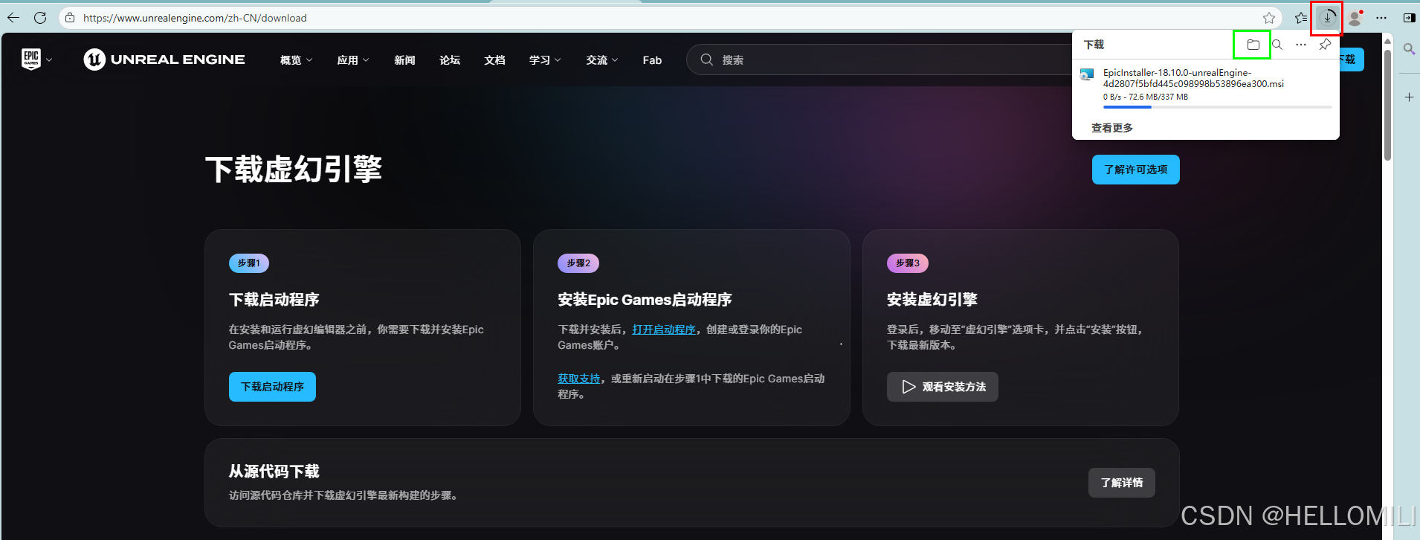1420x540 pixels.
Task: Open the Fab nav item
Action: (x=652, y=60)
